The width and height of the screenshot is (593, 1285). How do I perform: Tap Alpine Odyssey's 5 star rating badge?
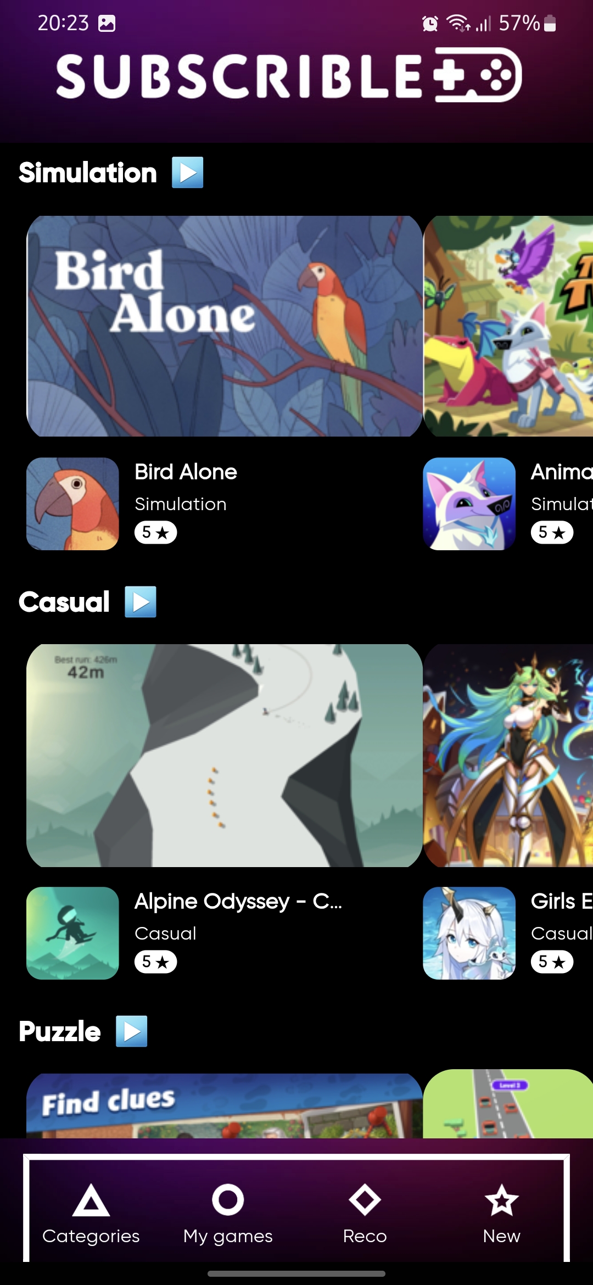tap(156, 962)
